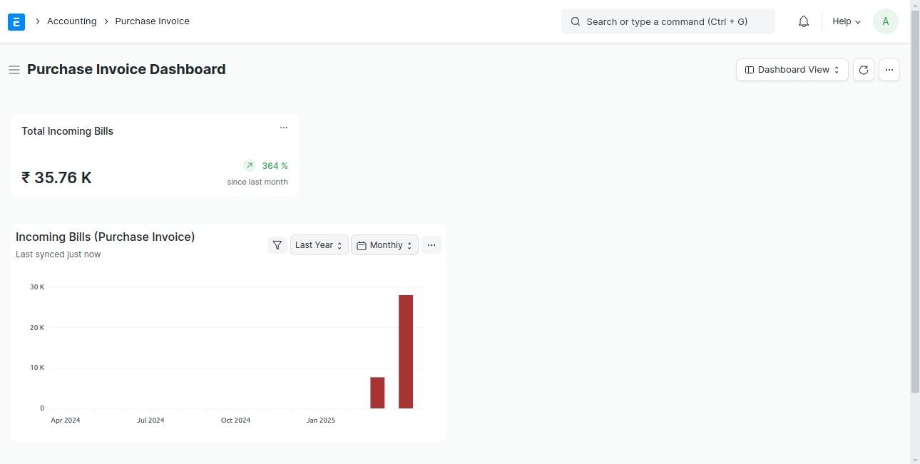Click the page vertical scrollbar

(915, 214)
